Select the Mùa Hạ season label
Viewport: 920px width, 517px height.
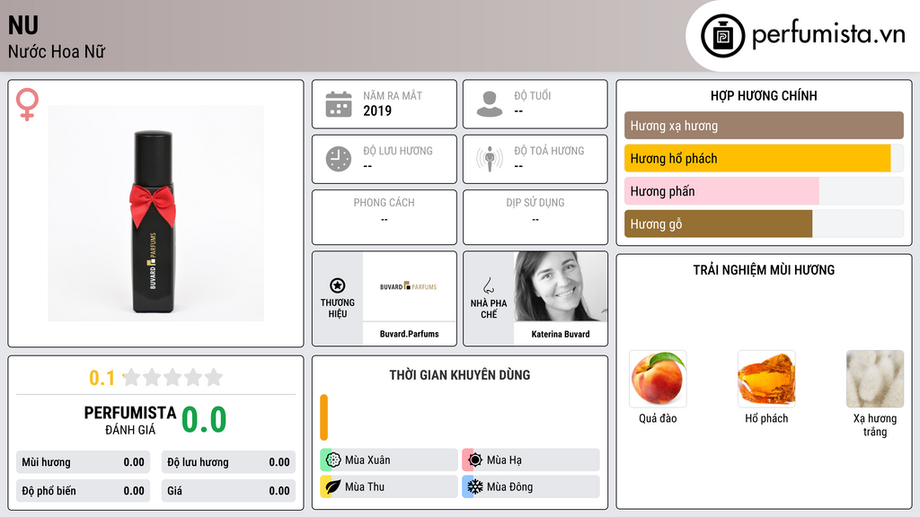tap(504, 460)
